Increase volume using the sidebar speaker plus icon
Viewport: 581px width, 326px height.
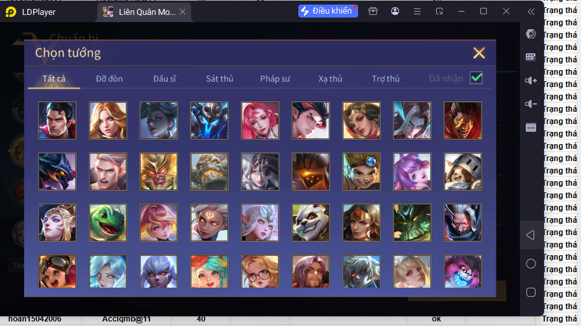pos(530,81)
